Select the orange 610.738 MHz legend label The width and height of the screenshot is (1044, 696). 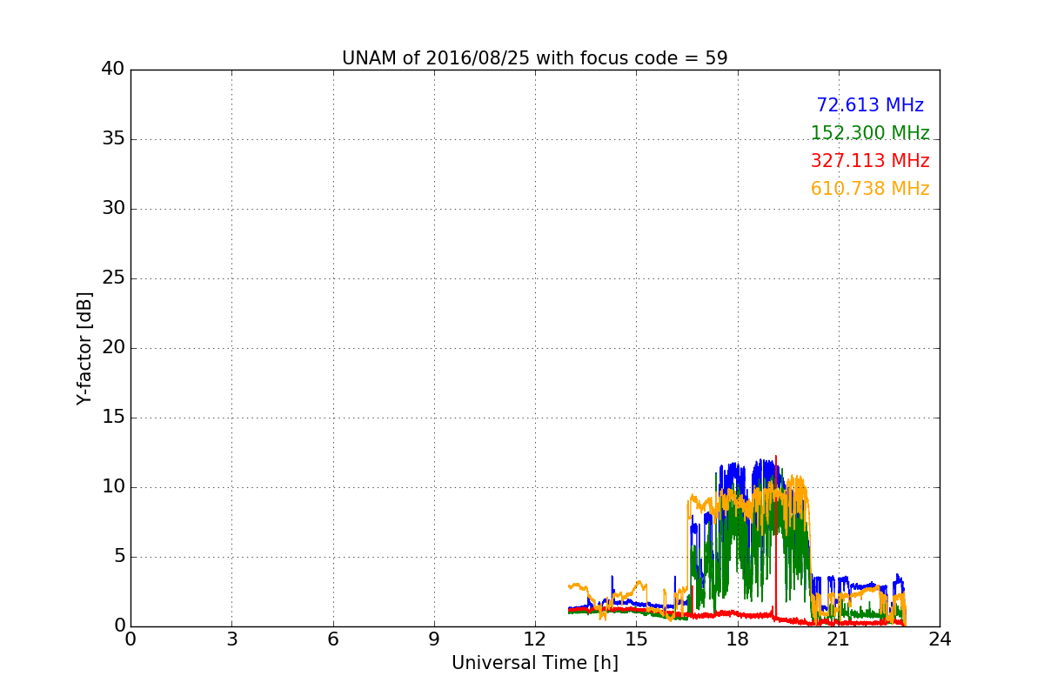click(x=870, y=189)
